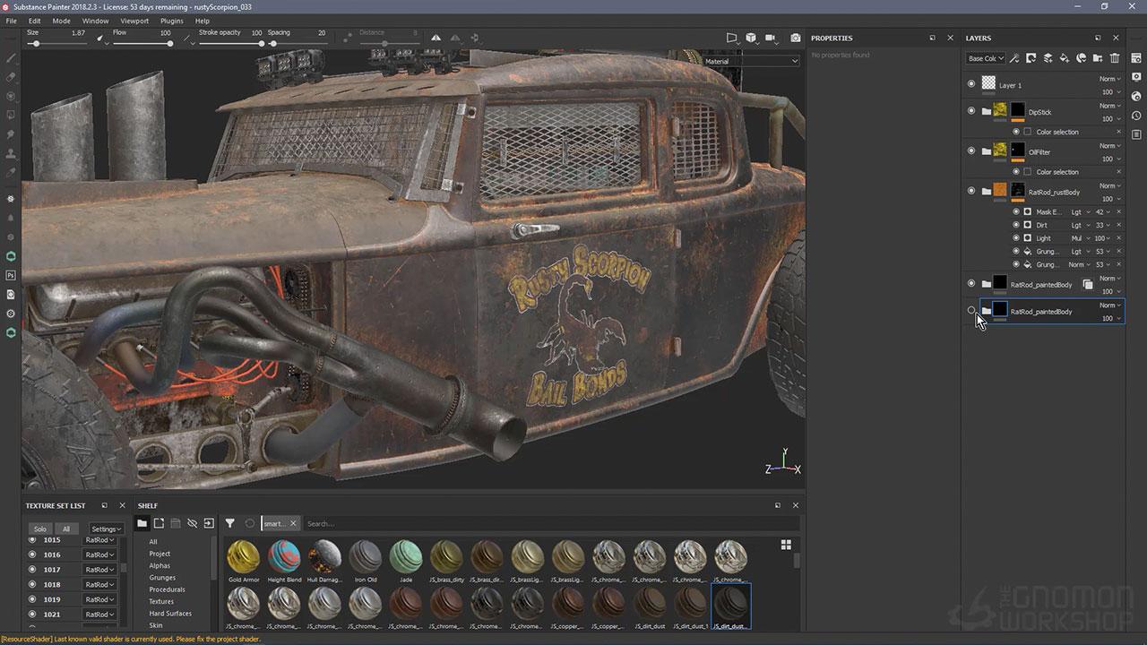Click the add mask icon in Layers toolbar
This screenshot has height=645, width=1147.
(x=1031, y=58)
